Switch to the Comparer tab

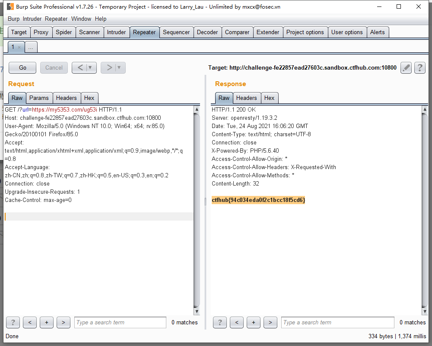click(x=237, y=32)
